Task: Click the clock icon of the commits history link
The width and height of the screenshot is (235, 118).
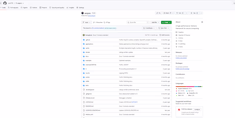Action: [x=160, y=35]
